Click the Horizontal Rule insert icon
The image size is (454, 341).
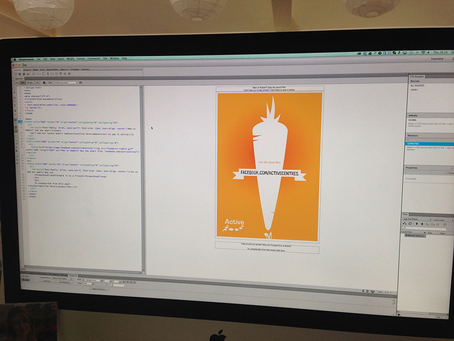coord(56,74)
